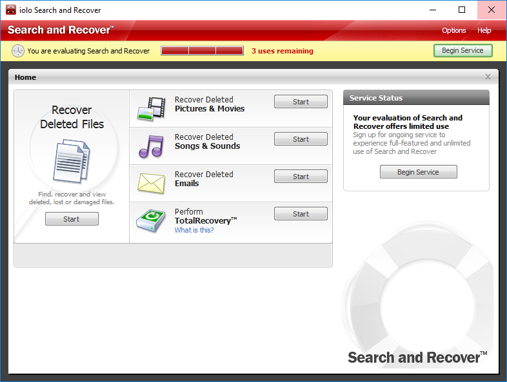Open the Options menu
507x382 pixels.
pos(454,30)
